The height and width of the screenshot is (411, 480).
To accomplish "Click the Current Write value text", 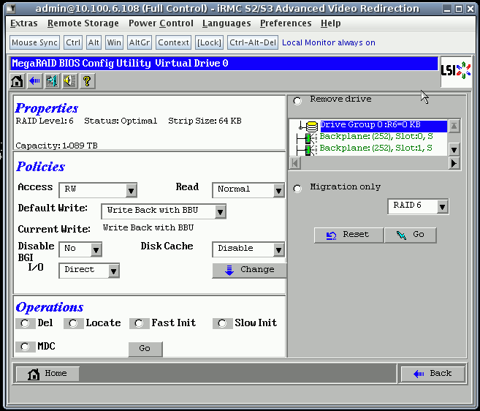I will pyautogui.click(x=148, y=227).
